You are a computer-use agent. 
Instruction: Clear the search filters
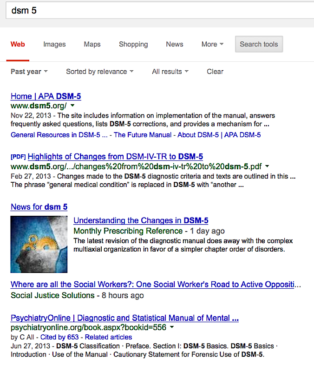tap(215, 72)
